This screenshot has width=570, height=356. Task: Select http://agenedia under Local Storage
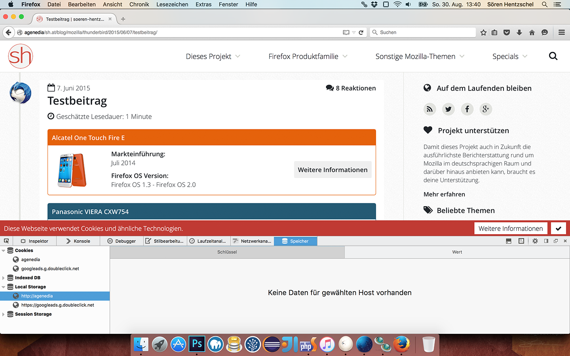tap(55, 296)
